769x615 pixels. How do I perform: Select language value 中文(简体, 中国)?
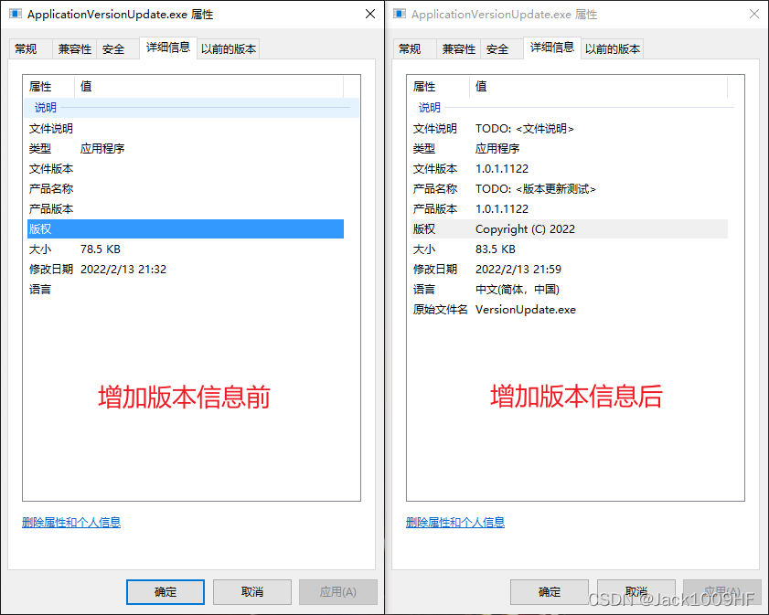point(518,289)
